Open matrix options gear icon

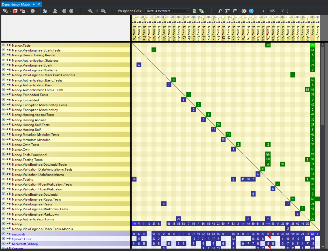pos(244,11)
